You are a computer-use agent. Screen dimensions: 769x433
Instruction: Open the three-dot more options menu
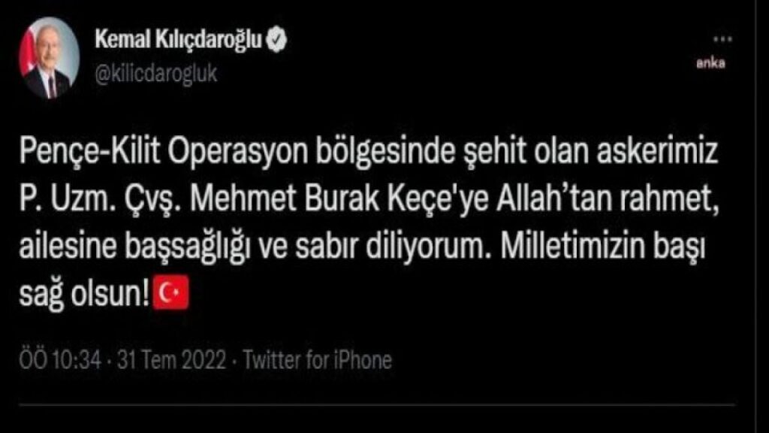click(722, 39)
